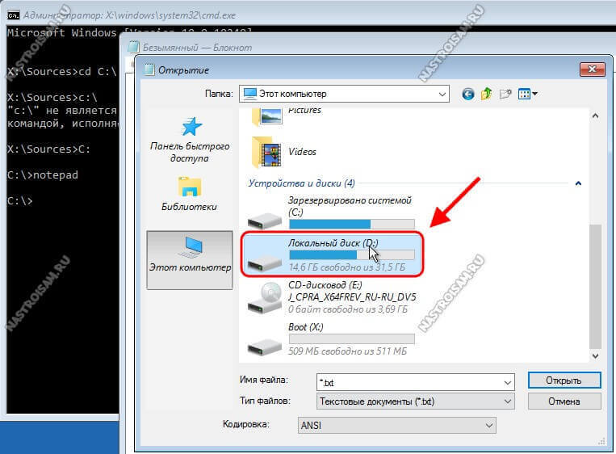Click file list scroll up arrow
Screen dimensions: 616x454
(595, 116)
